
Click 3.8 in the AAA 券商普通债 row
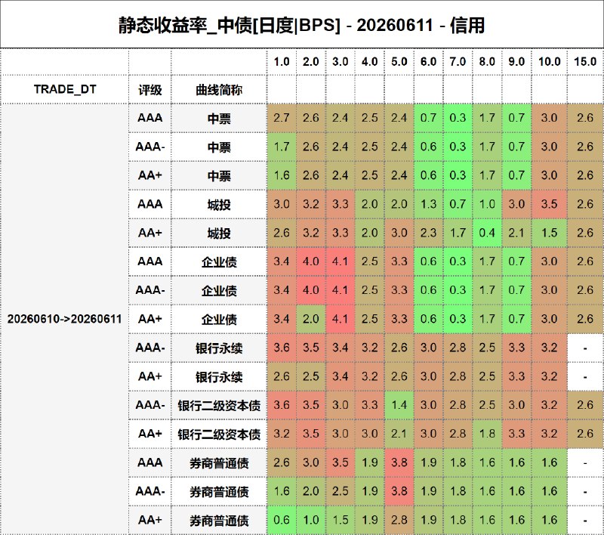point(399,462)
